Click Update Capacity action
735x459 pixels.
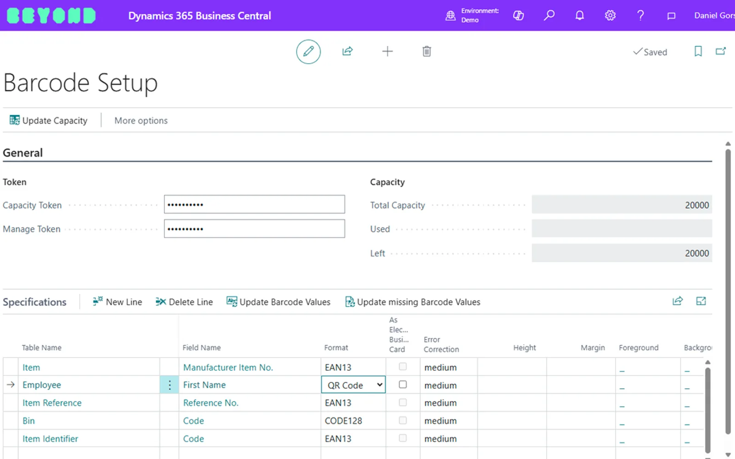point(49,120)
